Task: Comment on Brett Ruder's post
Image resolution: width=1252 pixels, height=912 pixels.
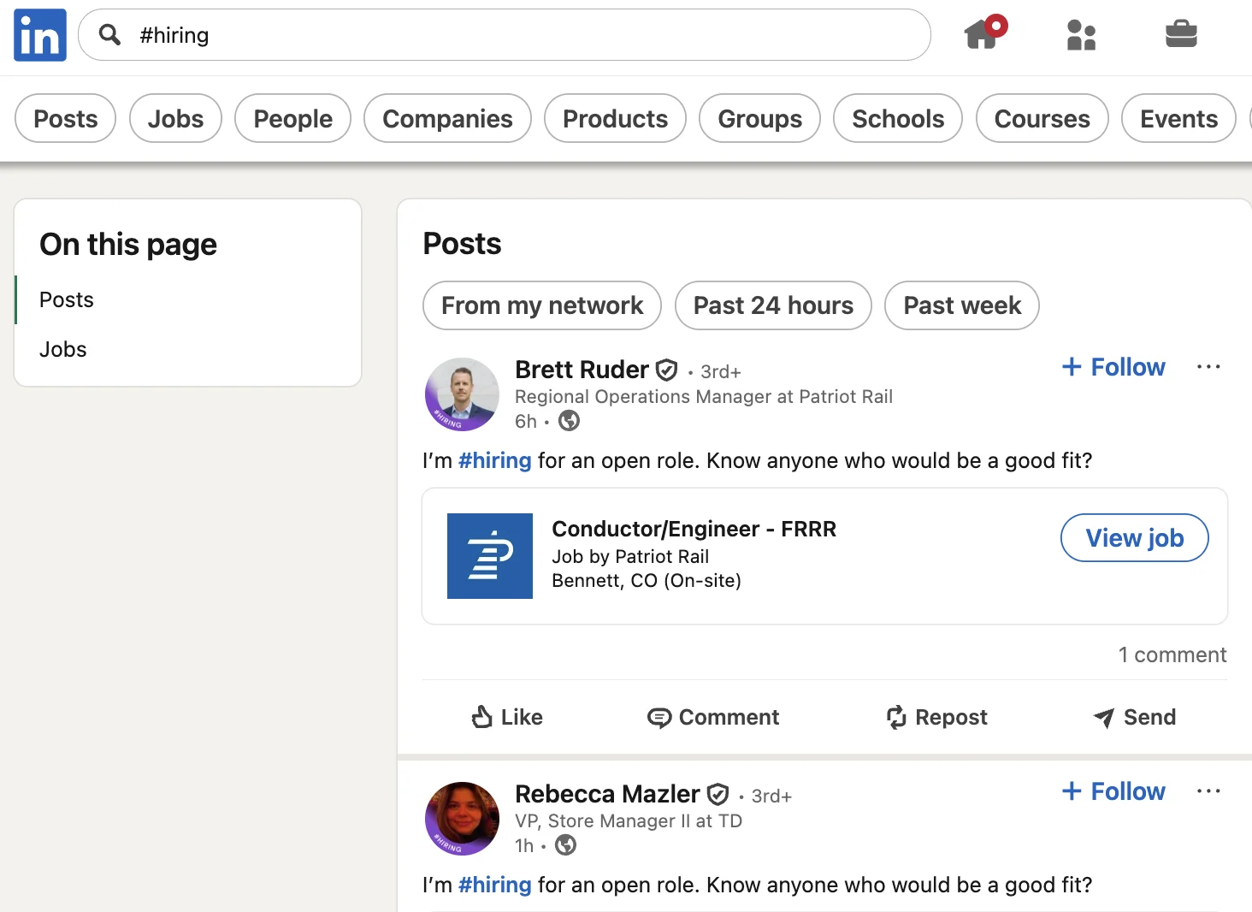Action: coord(713,717)
